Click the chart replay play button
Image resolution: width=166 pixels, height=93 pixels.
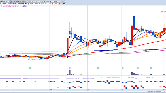148,92
